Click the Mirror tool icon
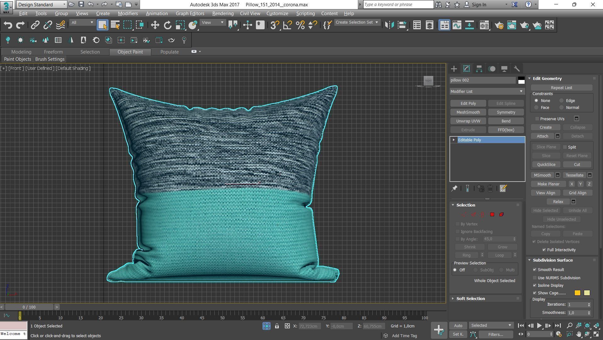The image size is (603, 340). click(x=389, y=25)
